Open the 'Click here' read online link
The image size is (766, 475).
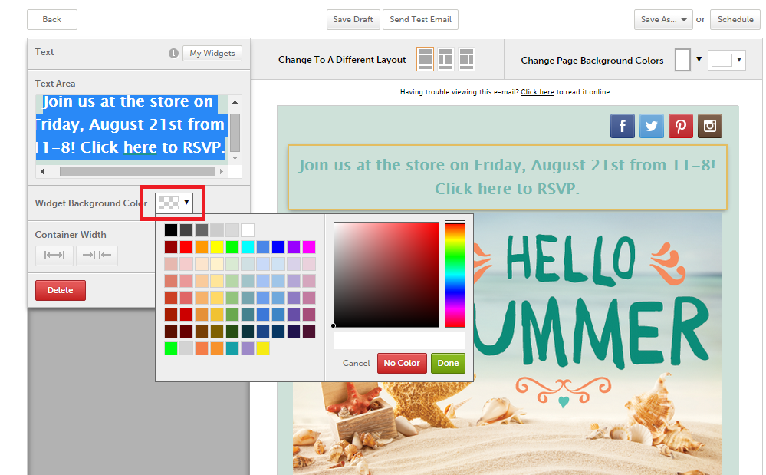point(537,92)
